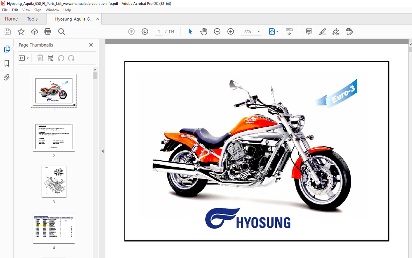Viewport: 412px width, 258px height.
Task: Enable scrolling page mode
Action: [289, 31]
